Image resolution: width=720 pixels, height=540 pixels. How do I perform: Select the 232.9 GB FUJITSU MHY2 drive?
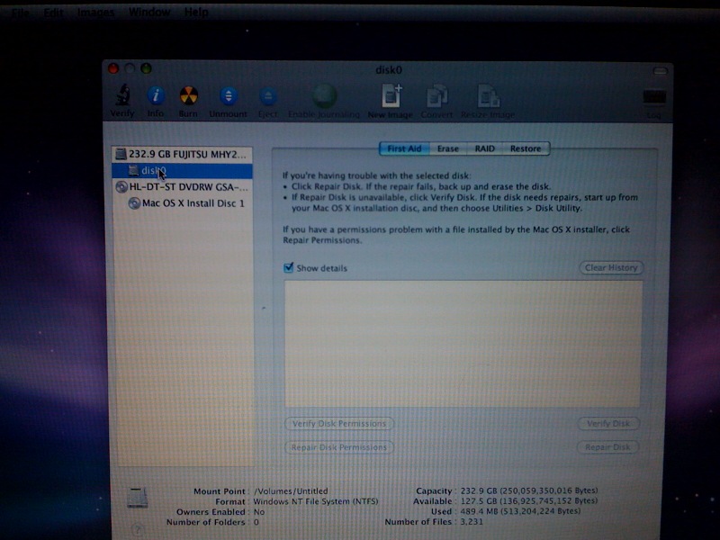183,154
